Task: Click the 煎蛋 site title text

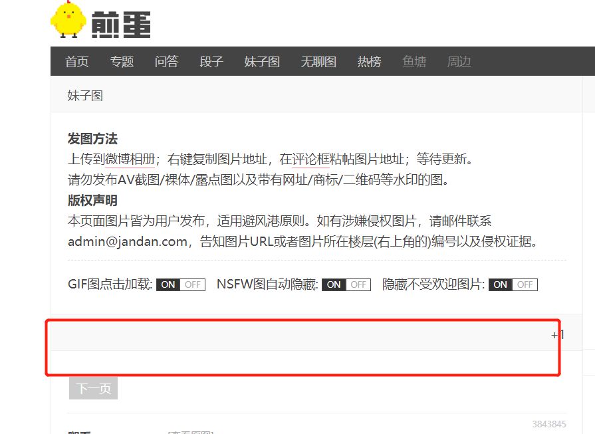Action: click(x=121, y=25)
